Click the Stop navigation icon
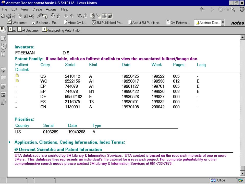Screen dimensions: 245x184 click(220, 9)
